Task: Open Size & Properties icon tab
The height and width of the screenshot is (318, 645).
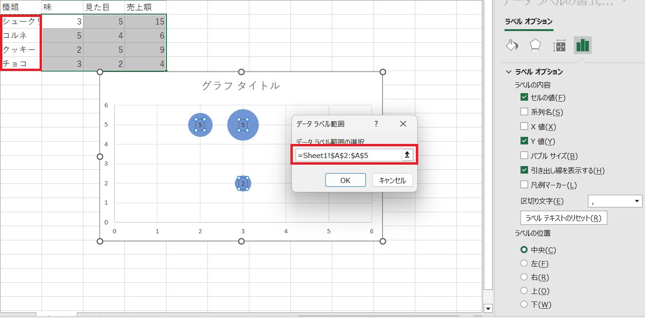Action: [559, 45]
